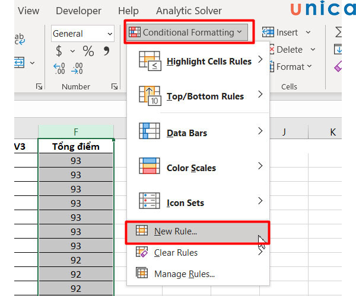The image size is (356, 296).
Task: Choose New Rule from the menu
Action: point(175,231)
